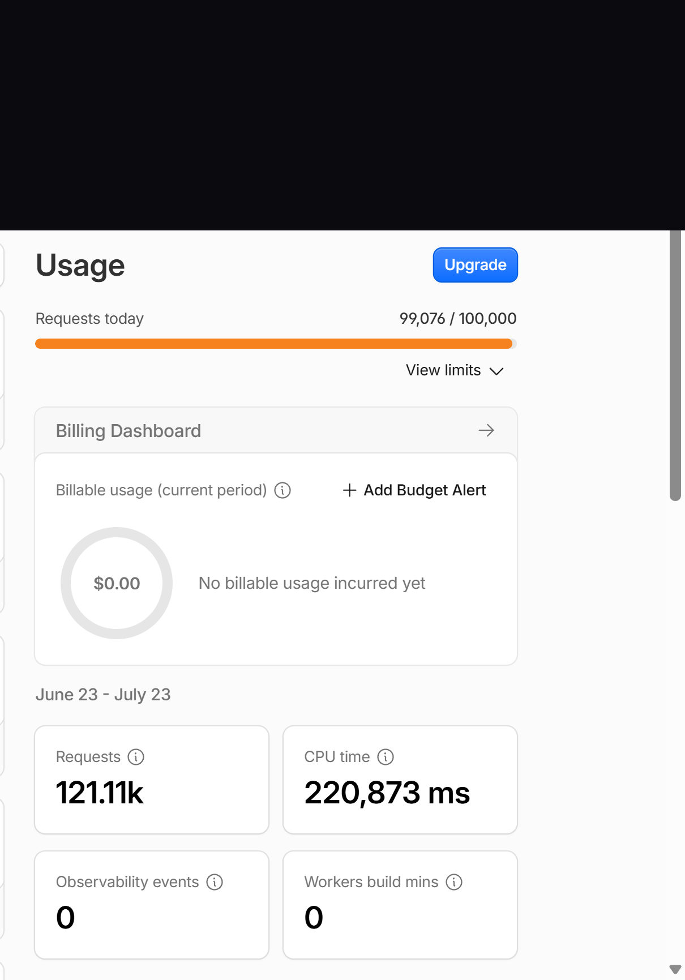Click the CPU time info icon
This screenshot has width=685, height=980.
point(386,757)
